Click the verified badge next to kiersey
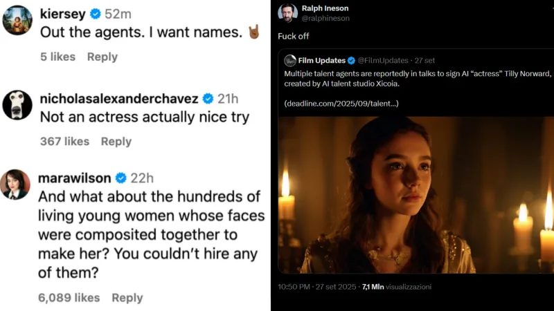Screen dimensions: 554x311 click(93, 13)
